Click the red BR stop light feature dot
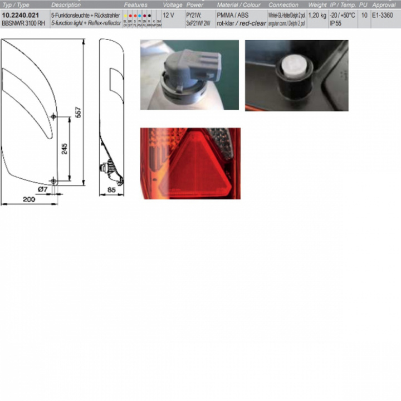The height and width of the screenshot is (401, 401). click(130, 17)
